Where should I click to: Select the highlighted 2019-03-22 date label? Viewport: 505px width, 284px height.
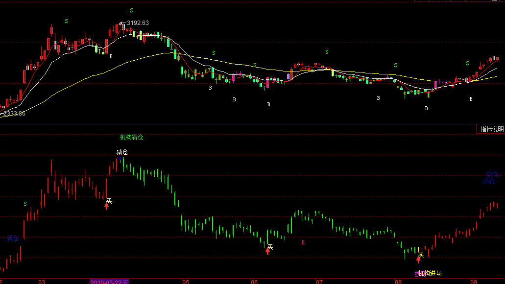(x=109, y=282)
